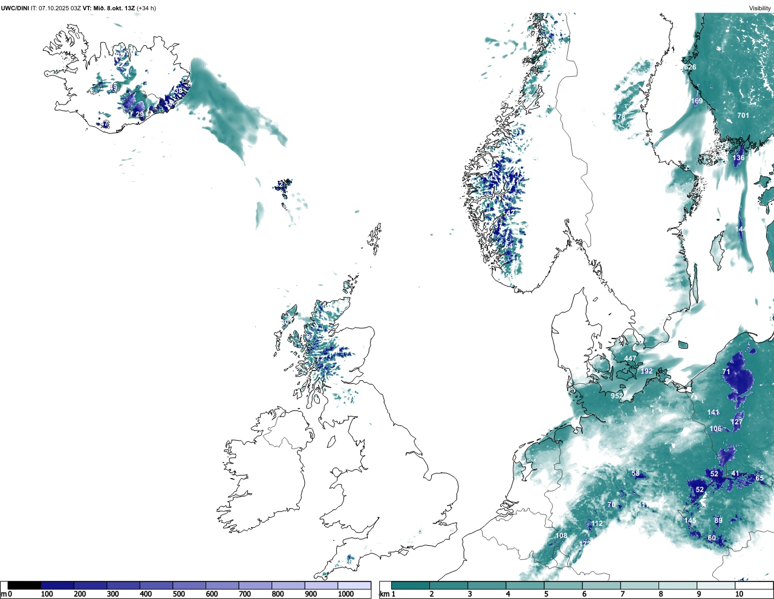Click the '112' visibility value on the map
This screenshot has height=599, width=774.
click(597, 523)
